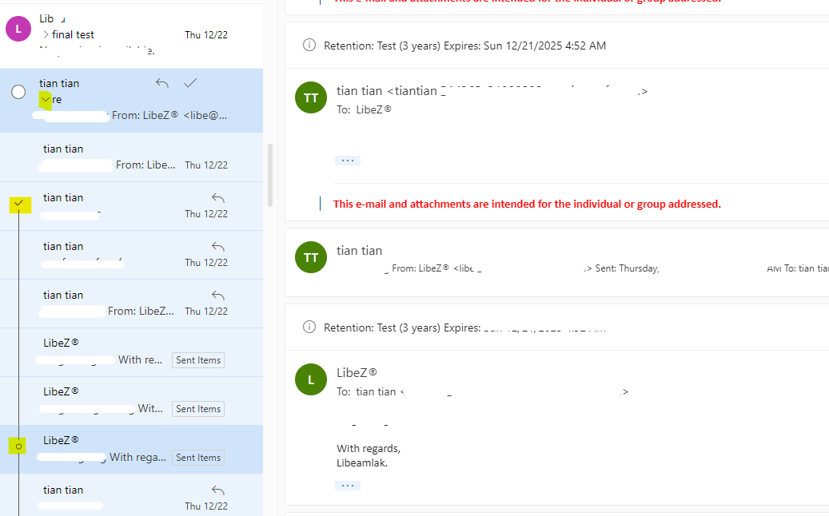Click the 'Sent Items' tag on LibeZ's message
The height and width of the screenshot is (516, 829).
tap(197, 457)
